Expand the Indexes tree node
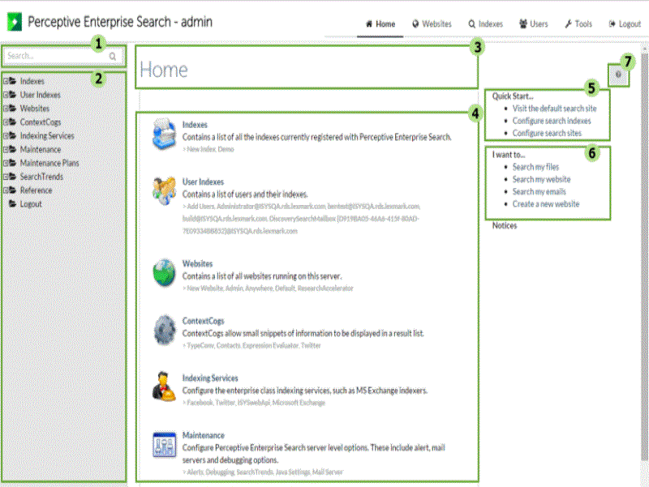This screenshot has width=649, height=487. tap(6, 81)
